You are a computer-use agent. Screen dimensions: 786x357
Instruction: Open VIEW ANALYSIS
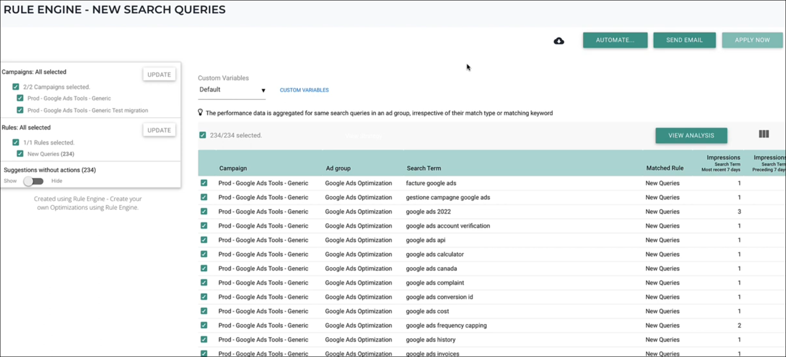(x=691, y=135)
